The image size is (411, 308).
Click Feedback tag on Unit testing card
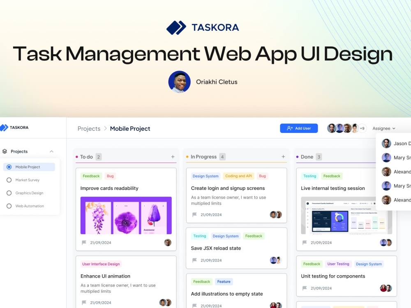coord(312,264)
